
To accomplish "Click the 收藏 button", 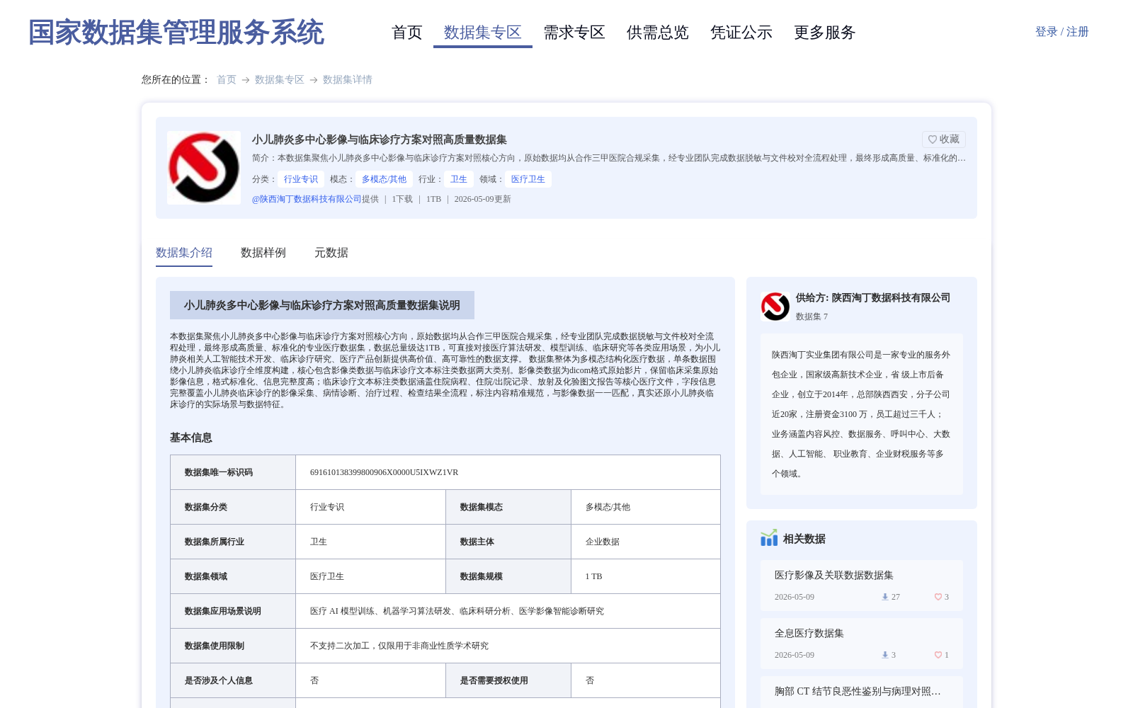I will coord(944,139).
